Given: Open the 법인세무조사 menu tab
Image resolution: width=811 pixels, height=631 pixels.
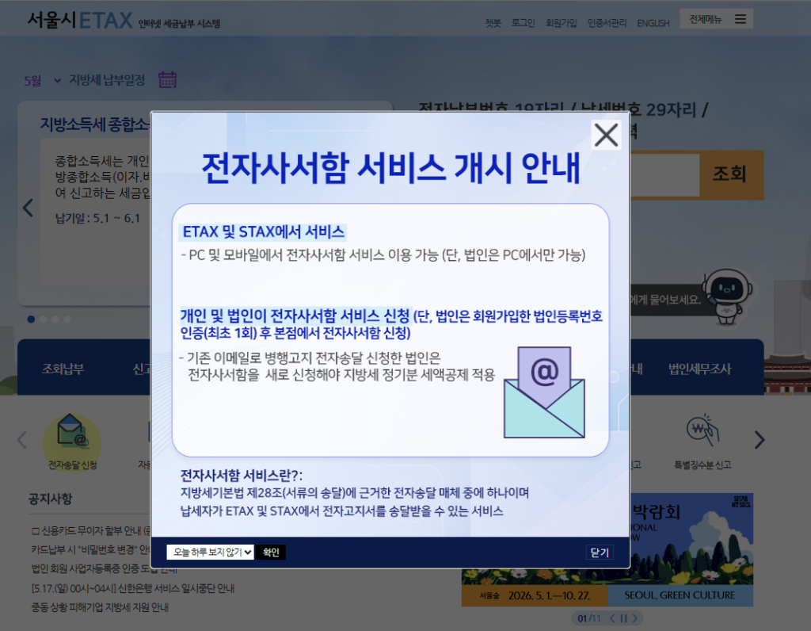Looking at the screenshot, I should click(699, 369).
